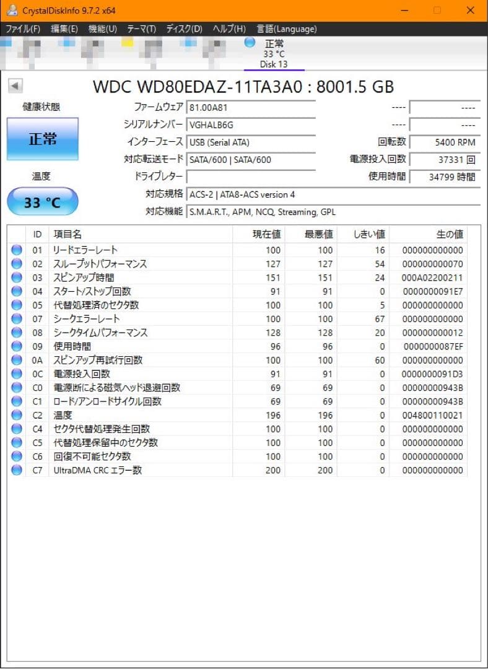Screen dimensions: 488x669
Task: Select the リードエラーレート row name
Action: (85, 250)
